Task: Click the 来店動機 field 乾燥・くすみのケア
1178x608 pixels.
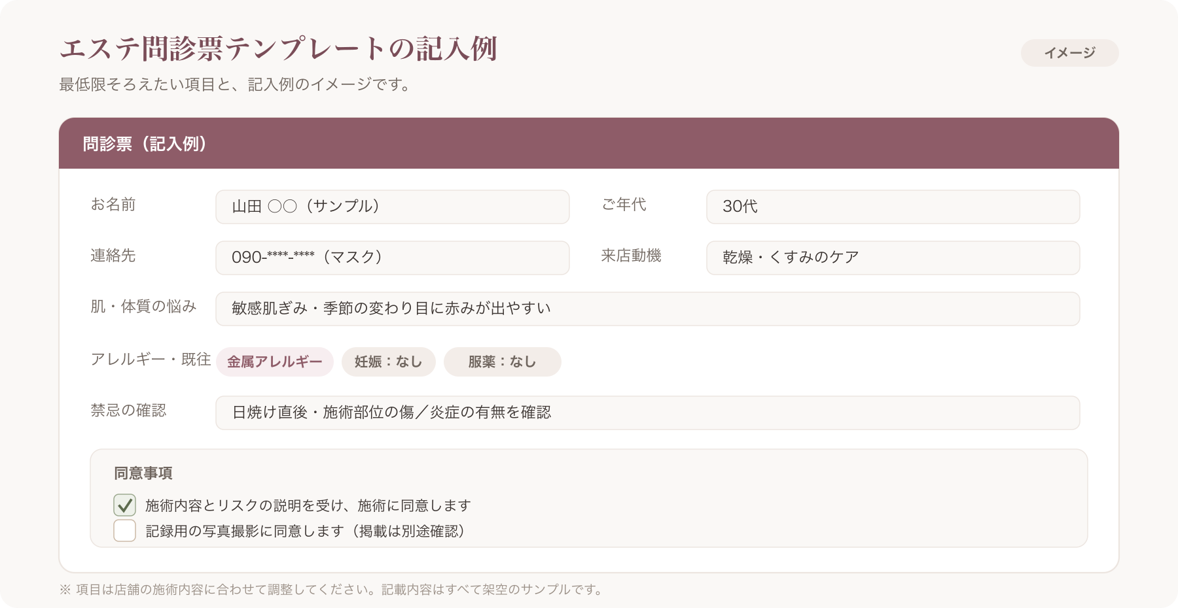Action: (x=893, y=258)
